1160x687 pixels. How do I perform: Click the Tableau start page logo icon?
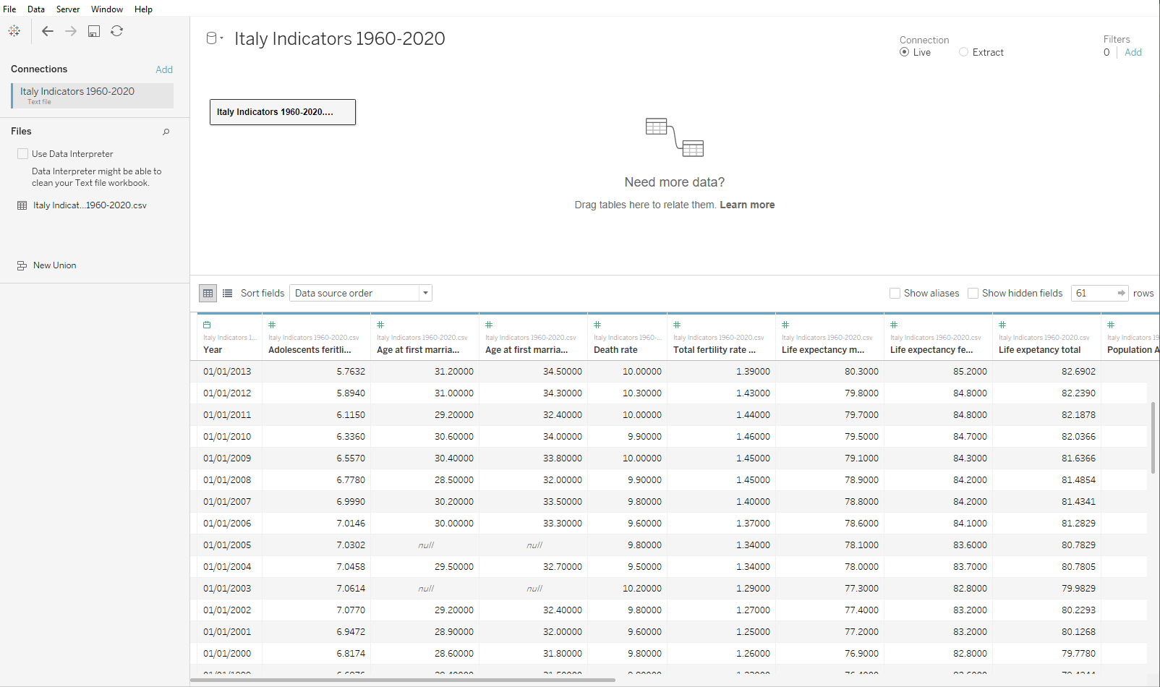(14, 31)
